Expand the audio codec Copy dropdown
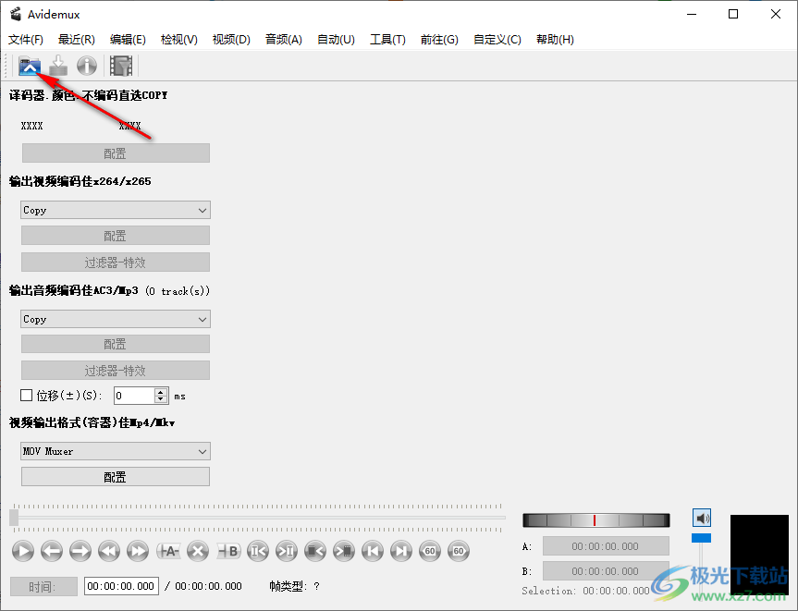798x611 pixels. tap(116, 320)
